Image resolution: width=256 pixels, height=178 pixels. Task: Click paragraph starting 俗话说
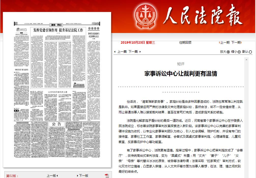181,107
